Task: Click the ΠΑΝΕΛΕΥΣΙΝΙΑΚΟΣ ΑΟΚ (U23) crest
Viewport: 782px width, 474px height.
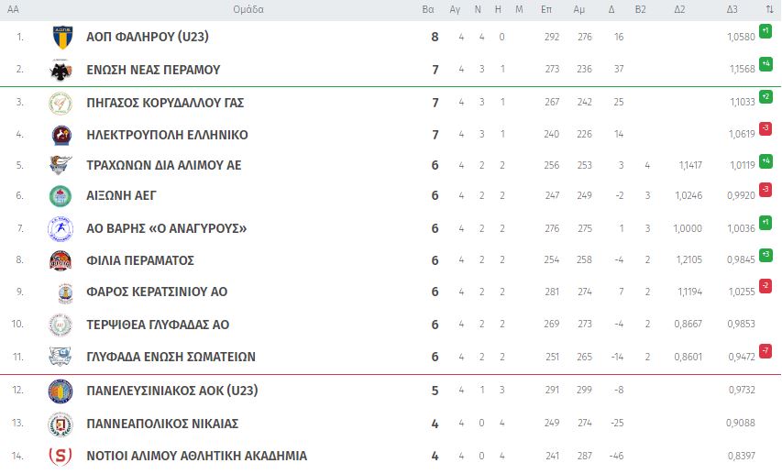Action: point(61,391)
